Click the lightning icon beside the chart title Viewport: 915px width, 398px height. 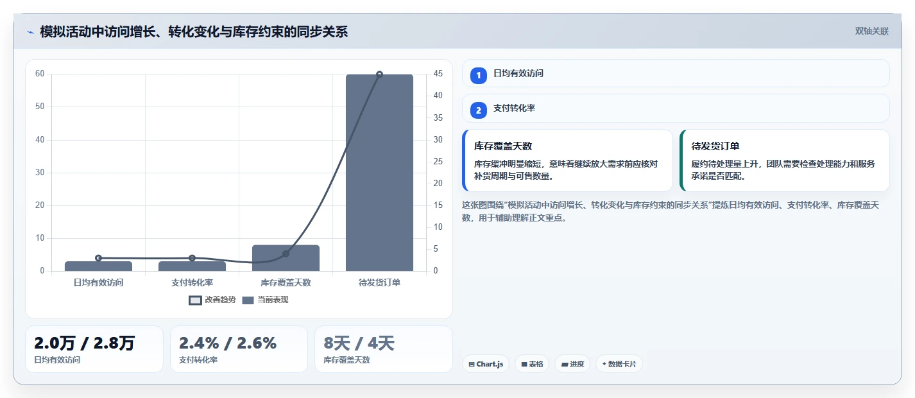(x=30, y=32)
